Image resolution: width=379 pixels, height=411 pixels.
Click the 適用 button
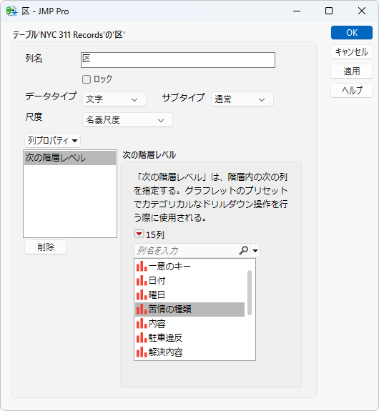[x=351, y=71]
